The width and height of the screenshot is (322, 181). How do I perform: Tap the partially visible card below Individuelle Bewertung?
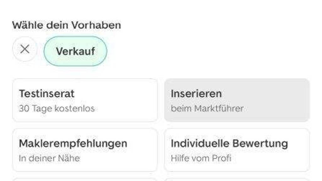pyautogui.click(x=237, y=179)
